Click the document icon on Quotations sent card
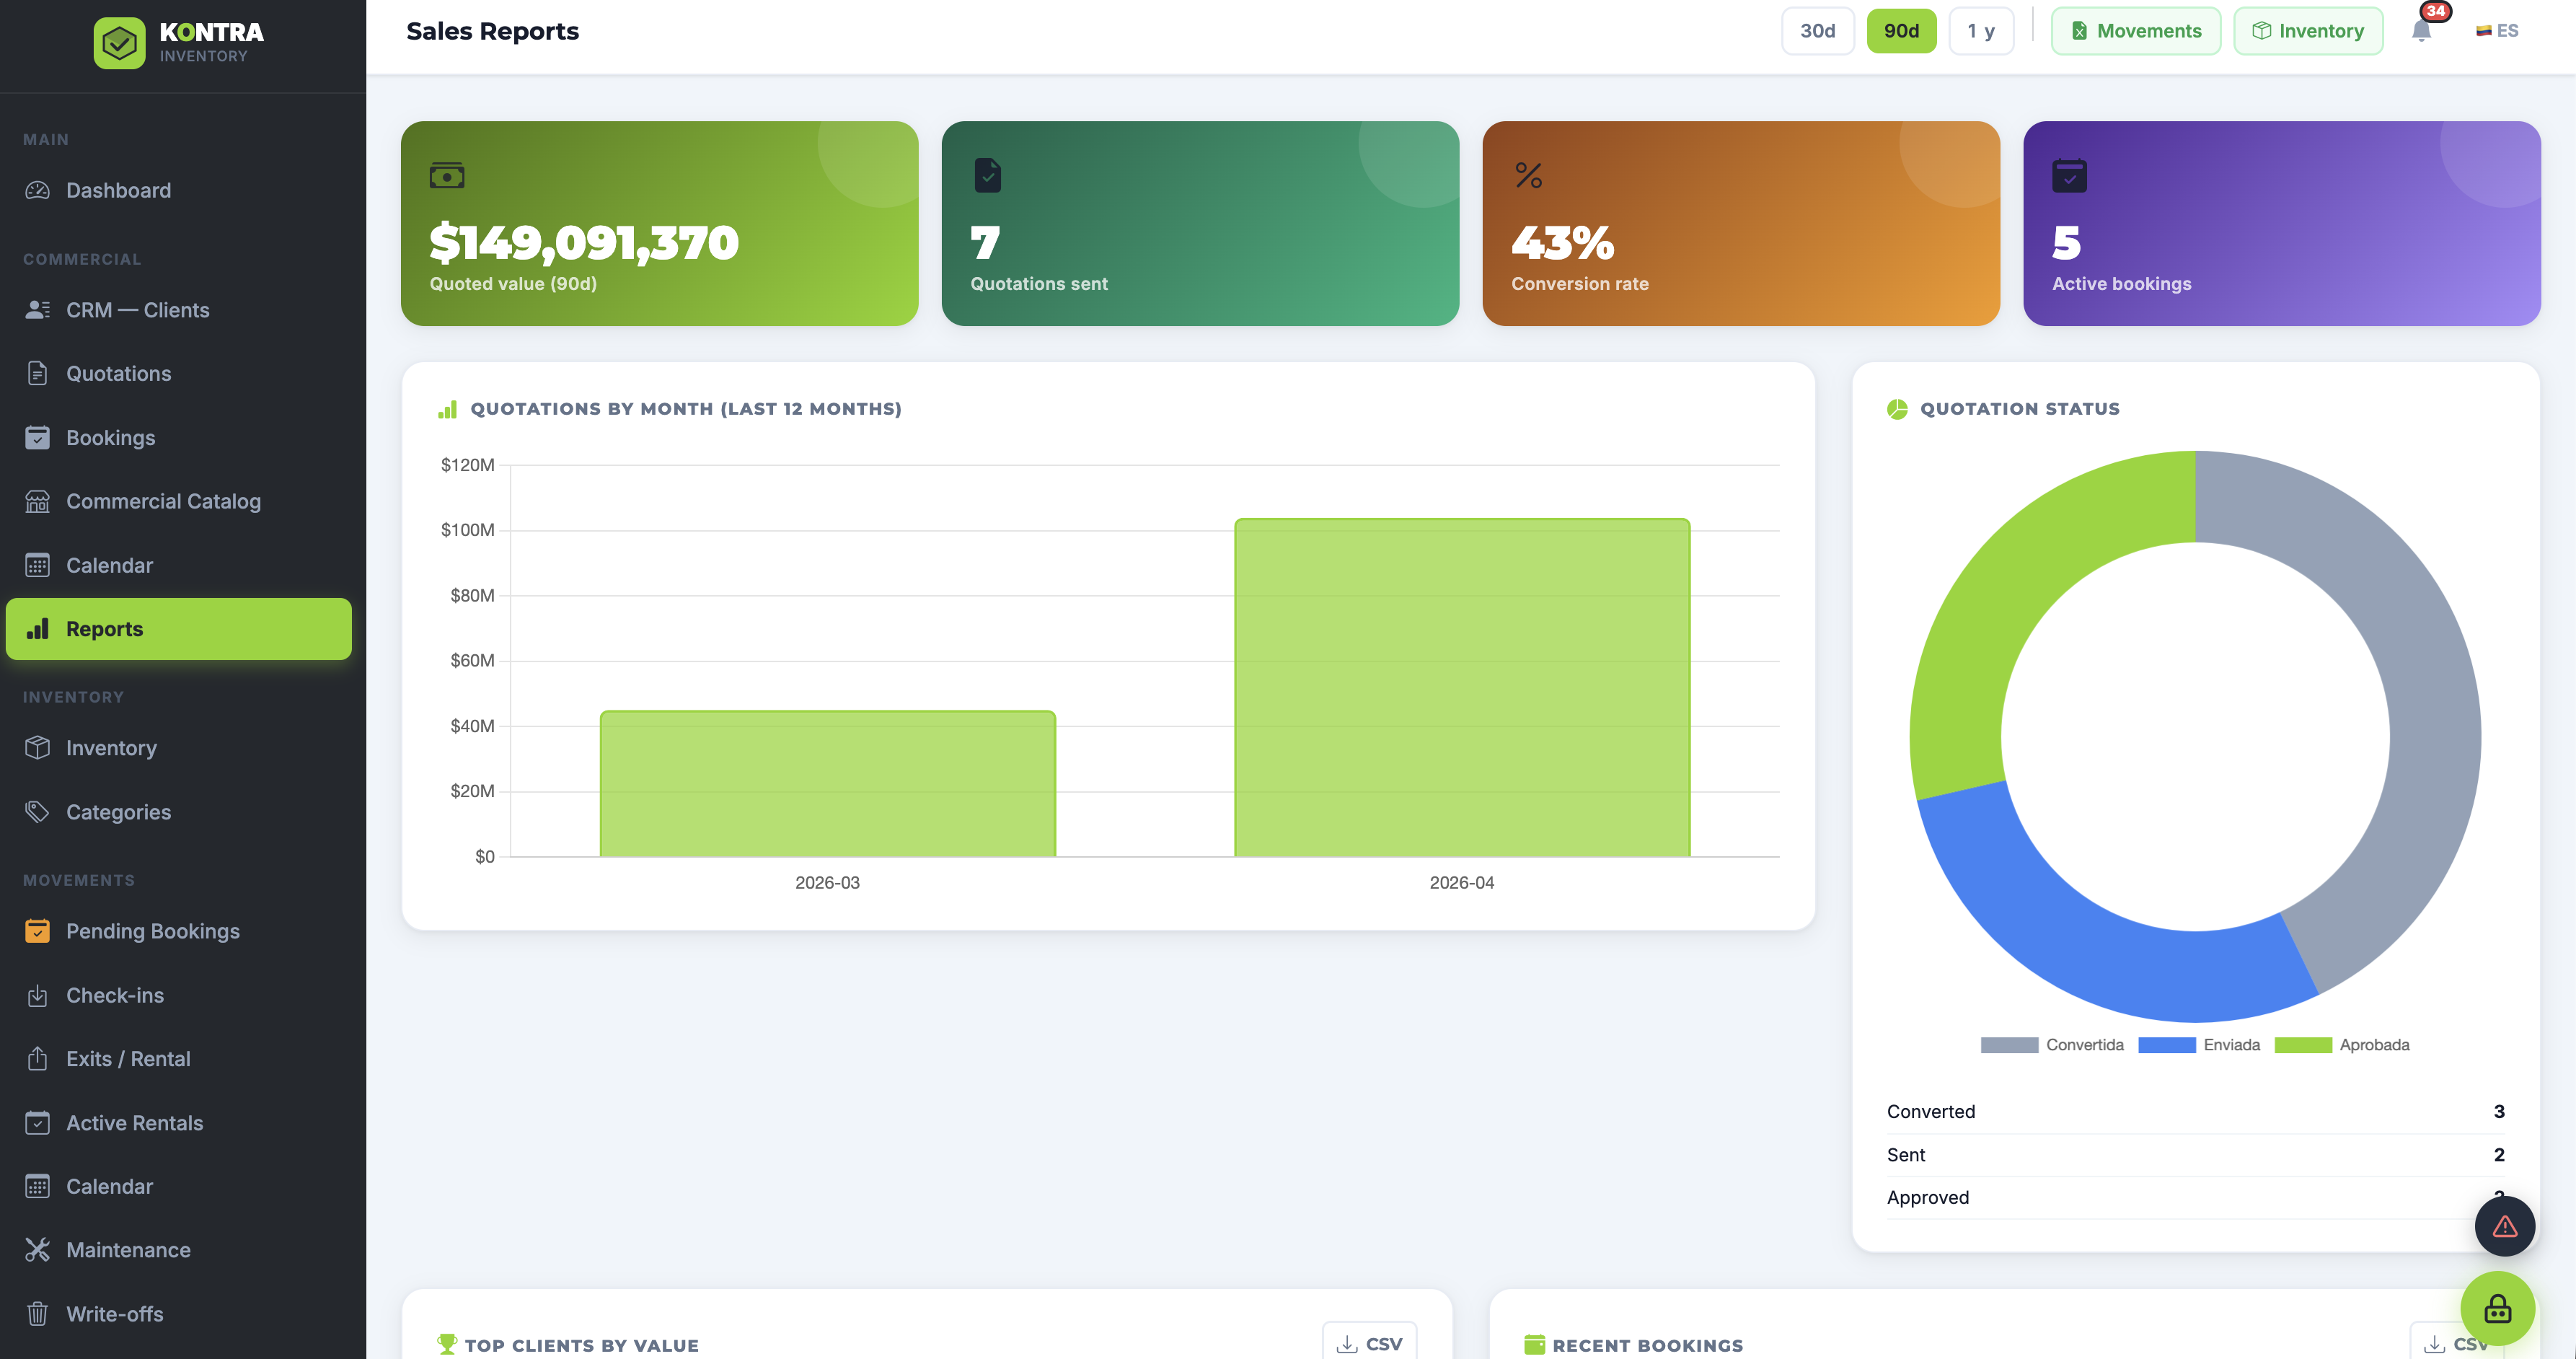This screenshot has height=1359, width=2576. click(x=987, y=176)
